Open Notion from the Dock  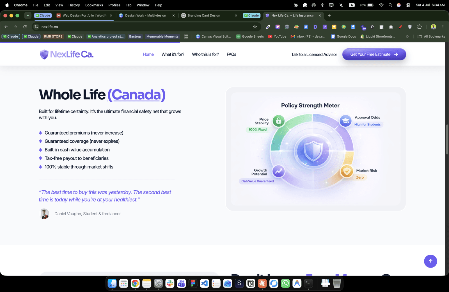pos(251,283)
